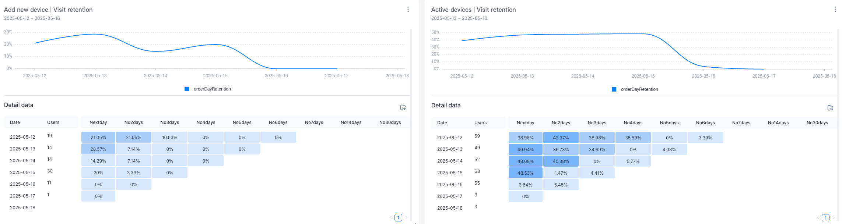Go to previous page in Add new device table

390,217
